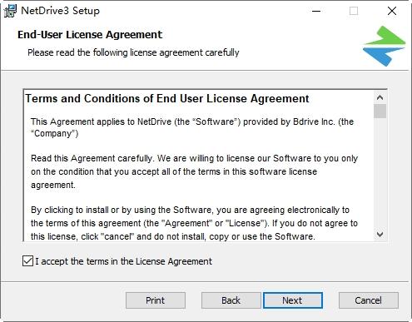The height and width of the screenshot is (322, 412).
Task: Click the license scrollbar thumb
Action: coord(380,111)
